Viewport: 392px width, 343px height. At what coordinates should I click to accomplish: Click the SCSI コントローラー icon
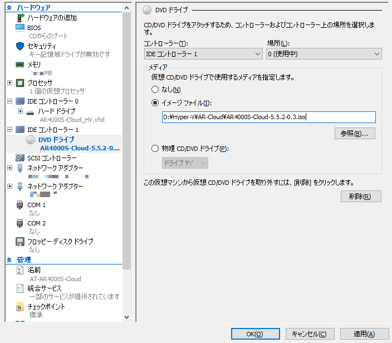20,158
